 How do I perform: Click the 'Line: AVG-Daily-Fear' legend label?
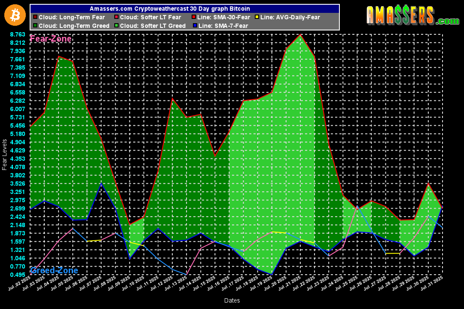click(290, 17)
